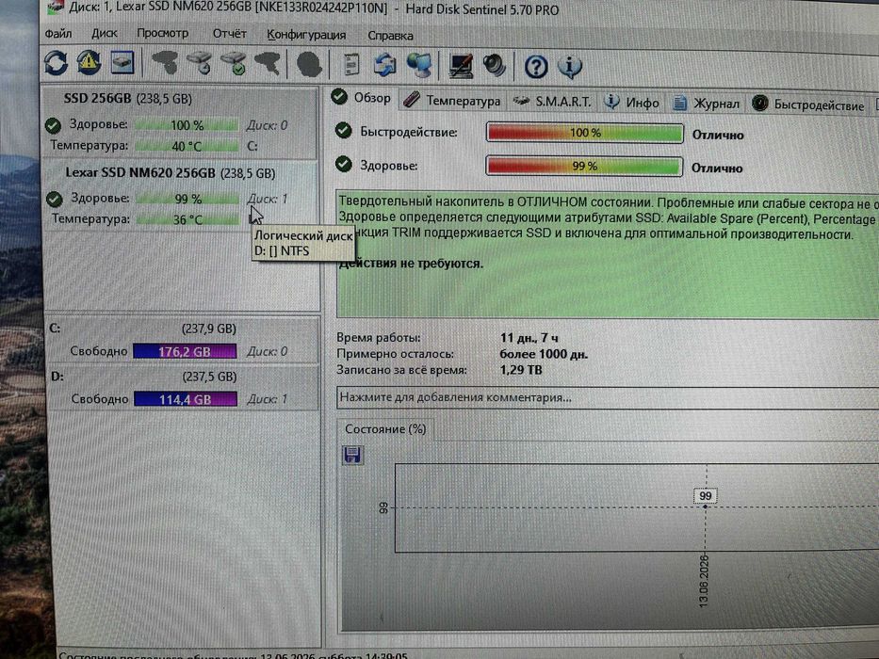Click Отлично label next to Здоровье bar
This screenshot has height=659, width=879.
coord(716,169)
